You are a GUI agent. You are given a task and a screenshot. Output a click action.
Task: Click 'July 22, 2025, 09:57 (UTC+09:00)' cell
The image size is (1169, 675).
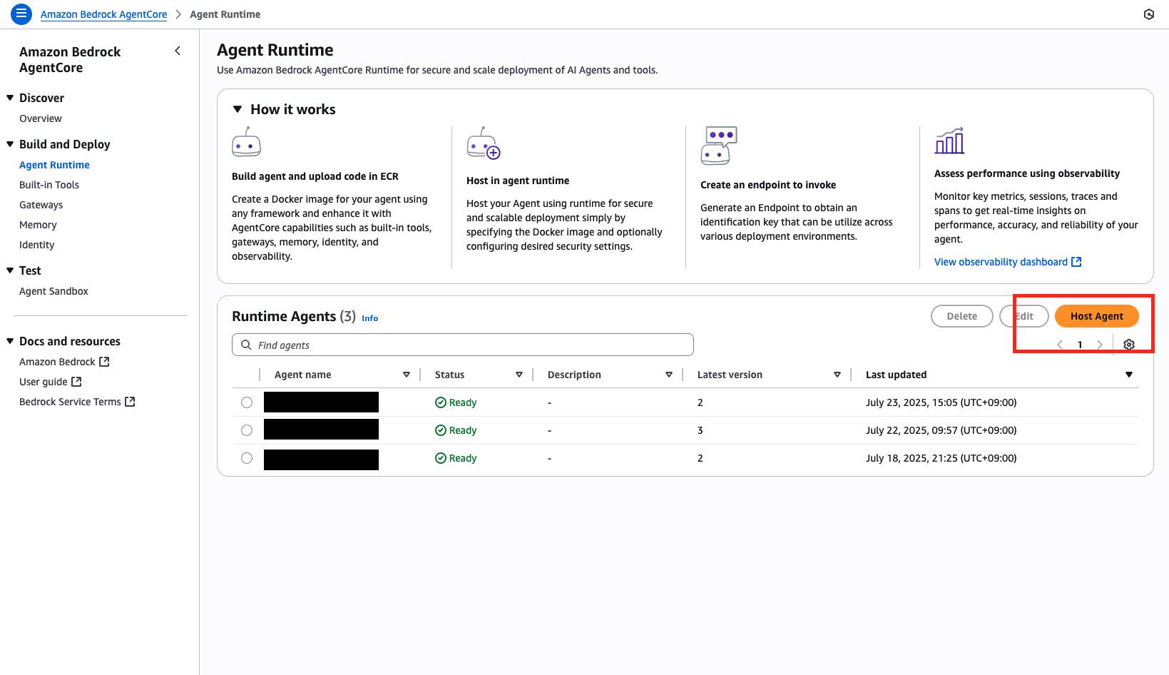(x=941, y=430)
